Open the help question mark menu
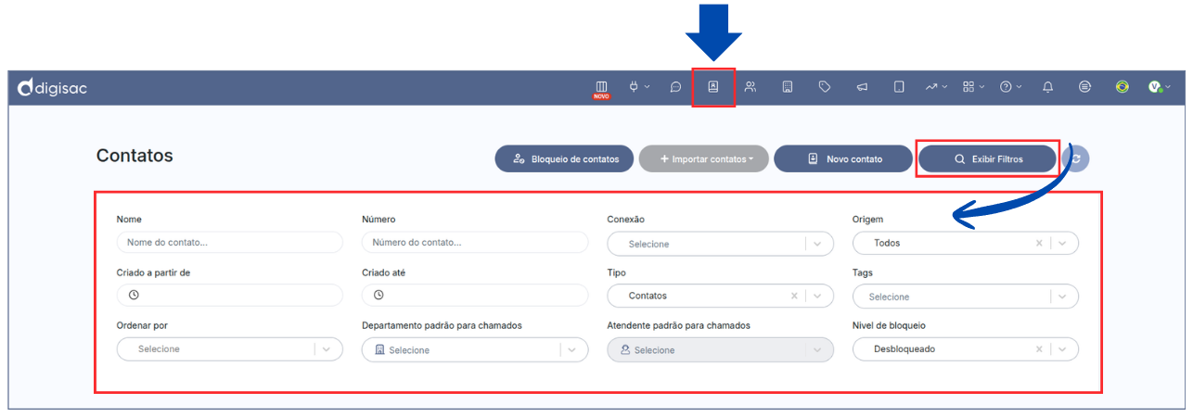This screenshot has width=1193, height=417. tap(1010, 87)
